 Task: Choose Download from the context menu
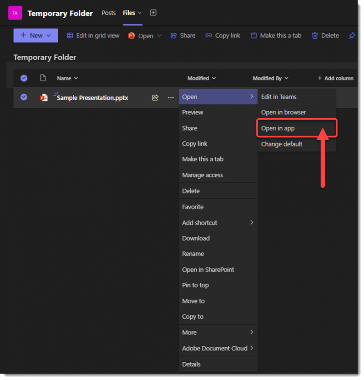coord(196,238)
